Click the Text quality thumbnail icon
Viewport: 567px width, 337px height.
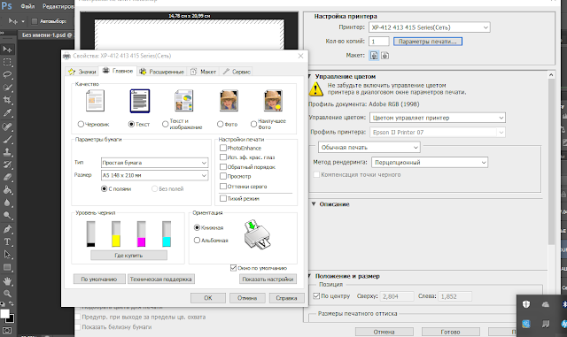(140, 101)
